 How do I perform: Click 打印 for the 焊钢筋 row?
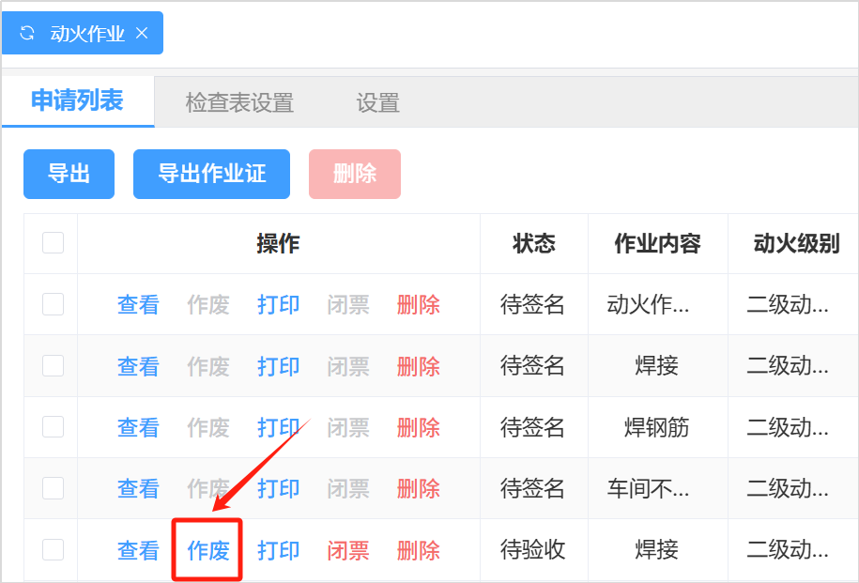coord(279,427)
